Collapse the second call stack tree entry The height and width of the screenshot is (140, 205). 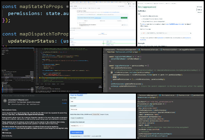pos(2,73)
